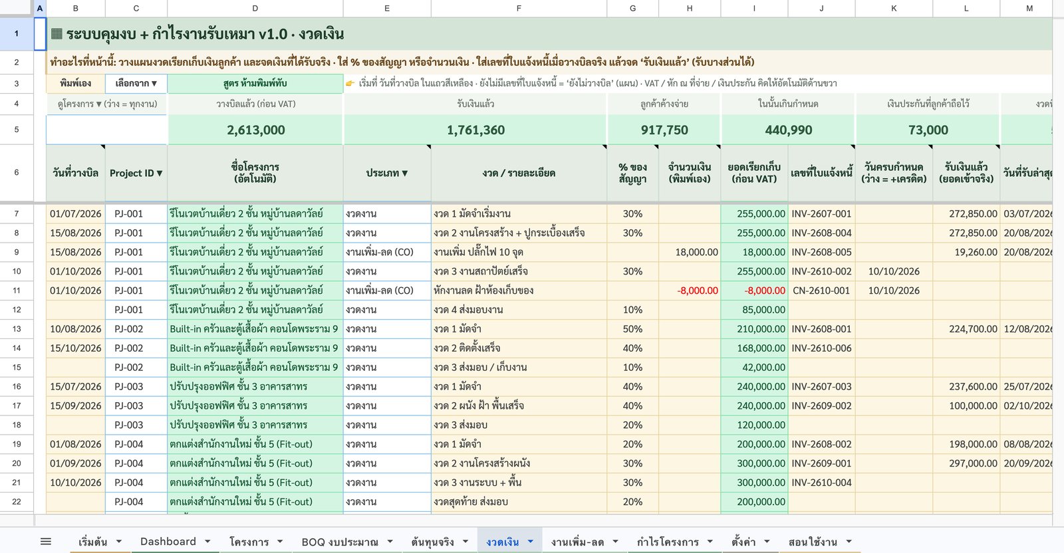Screen dimensions: 1064x553
Task: Open dropdown arrow of งานเพิ่ม-ลด tab
Action: [615, 542]
